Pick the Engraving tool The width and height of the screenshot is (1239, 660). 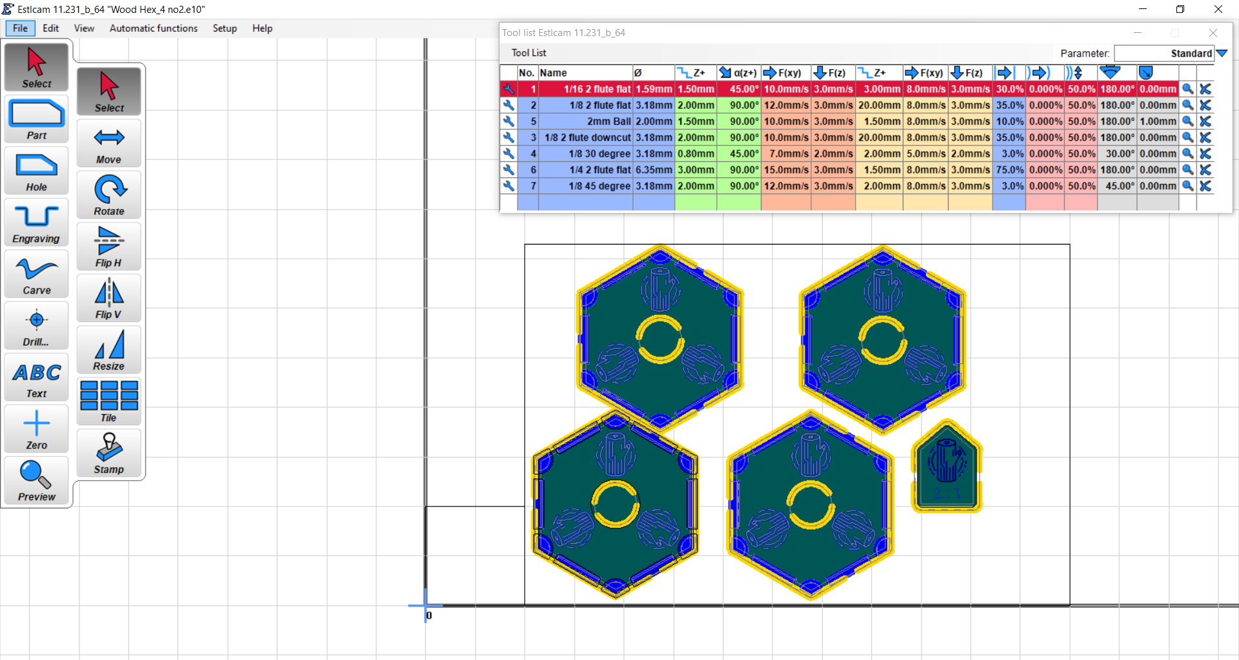click(37, 223)
